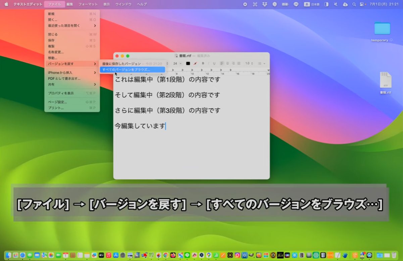The image size is (403, 261).
Task: Open the Trash in the Dock
Action: (x=394, y=255)
